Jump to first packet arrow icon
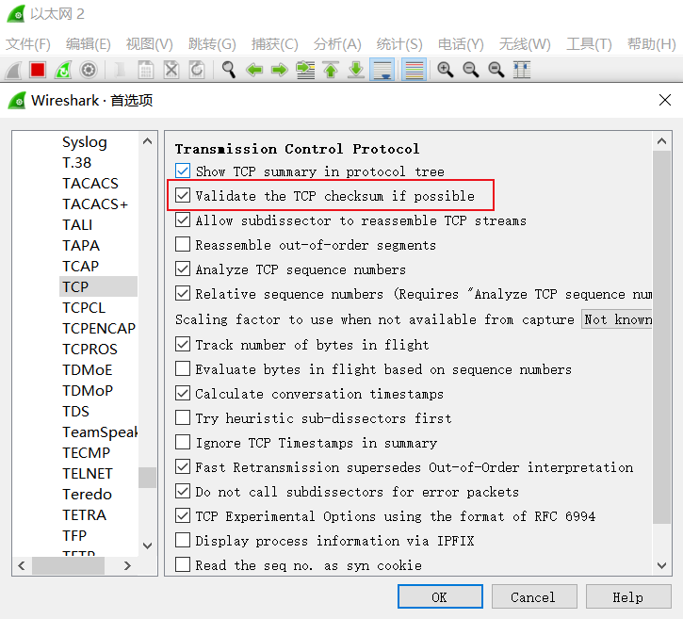Viewport: 683px width, 619px height. coord(331,70)
